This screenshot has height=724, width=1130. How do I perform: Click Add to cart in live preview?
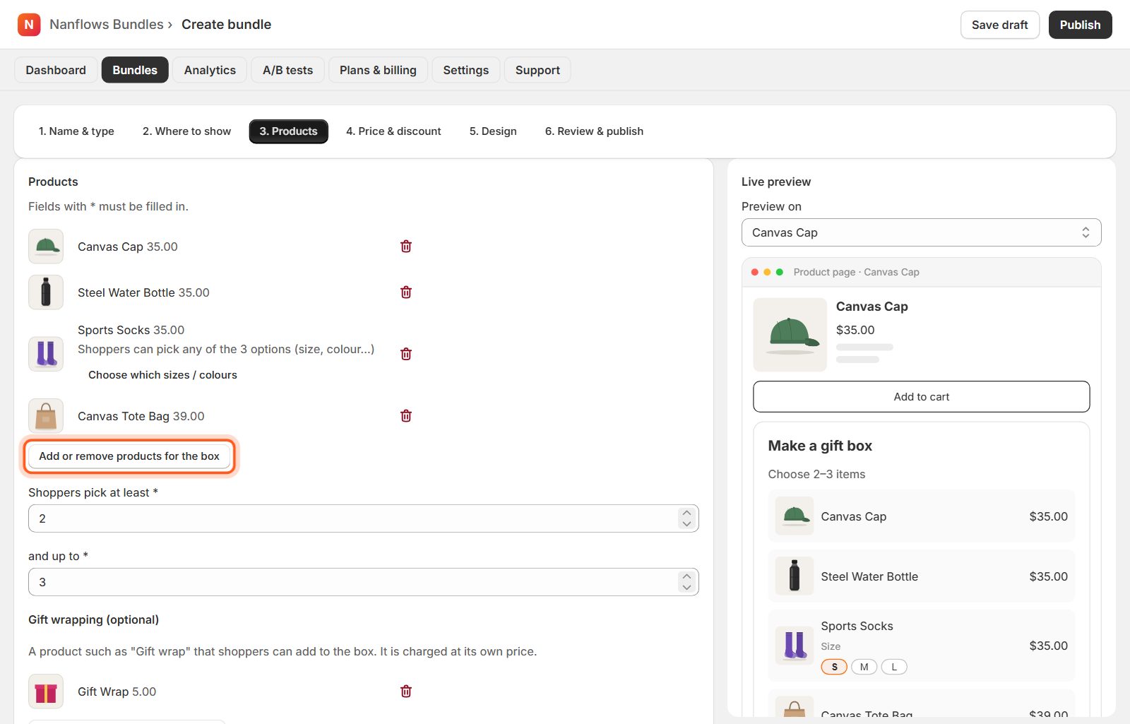point(921,397)
